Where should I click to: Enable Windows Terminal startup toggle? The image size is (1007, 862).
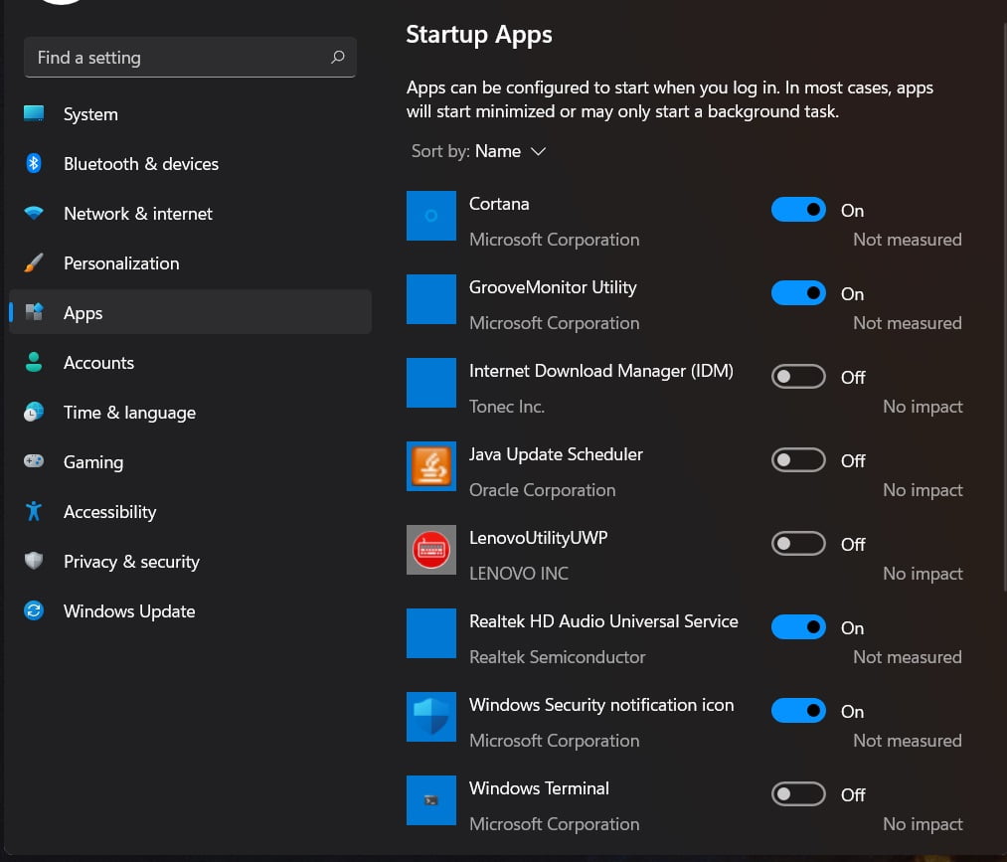pos(798,794)
